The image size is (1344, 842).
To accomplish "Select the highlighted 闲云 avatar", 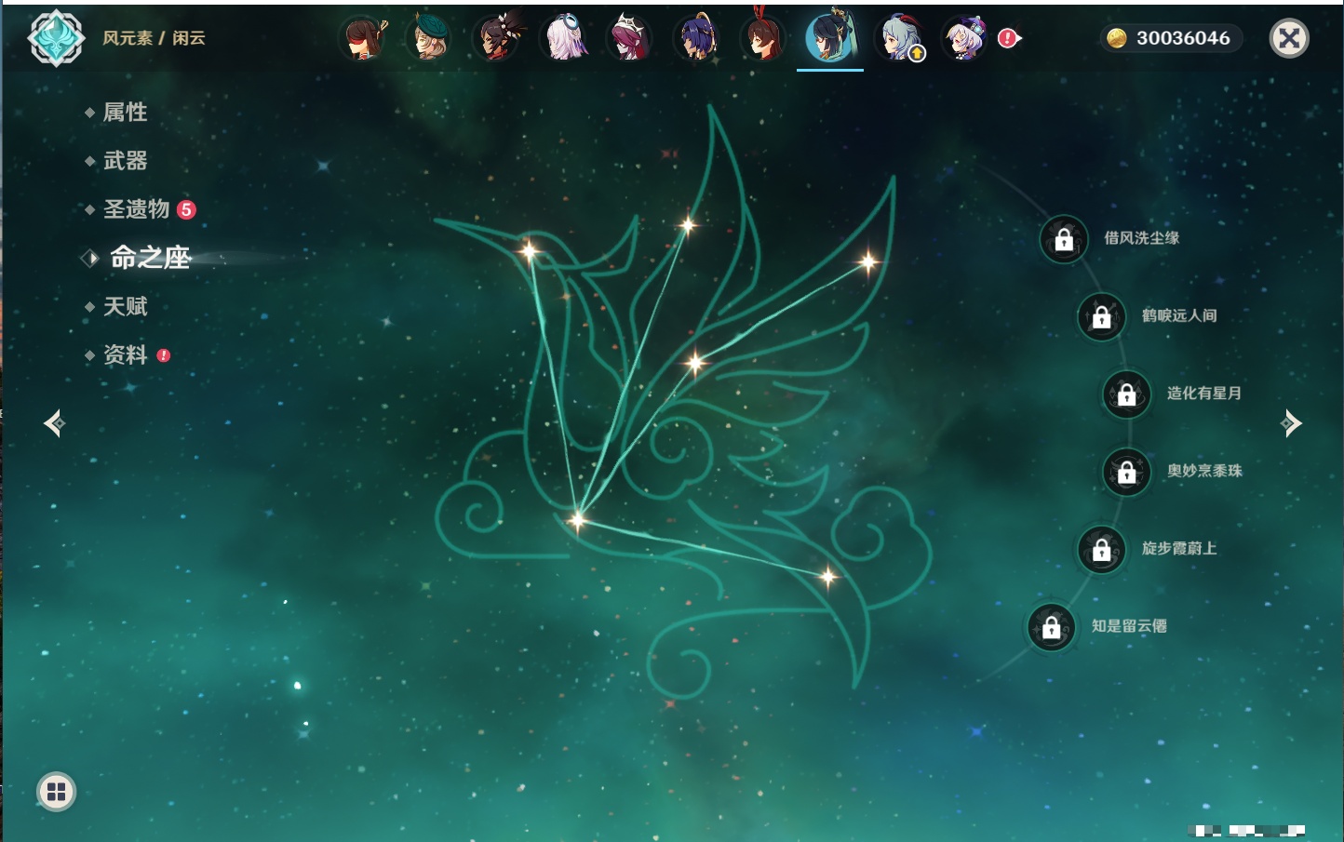I will coord(830,39).
